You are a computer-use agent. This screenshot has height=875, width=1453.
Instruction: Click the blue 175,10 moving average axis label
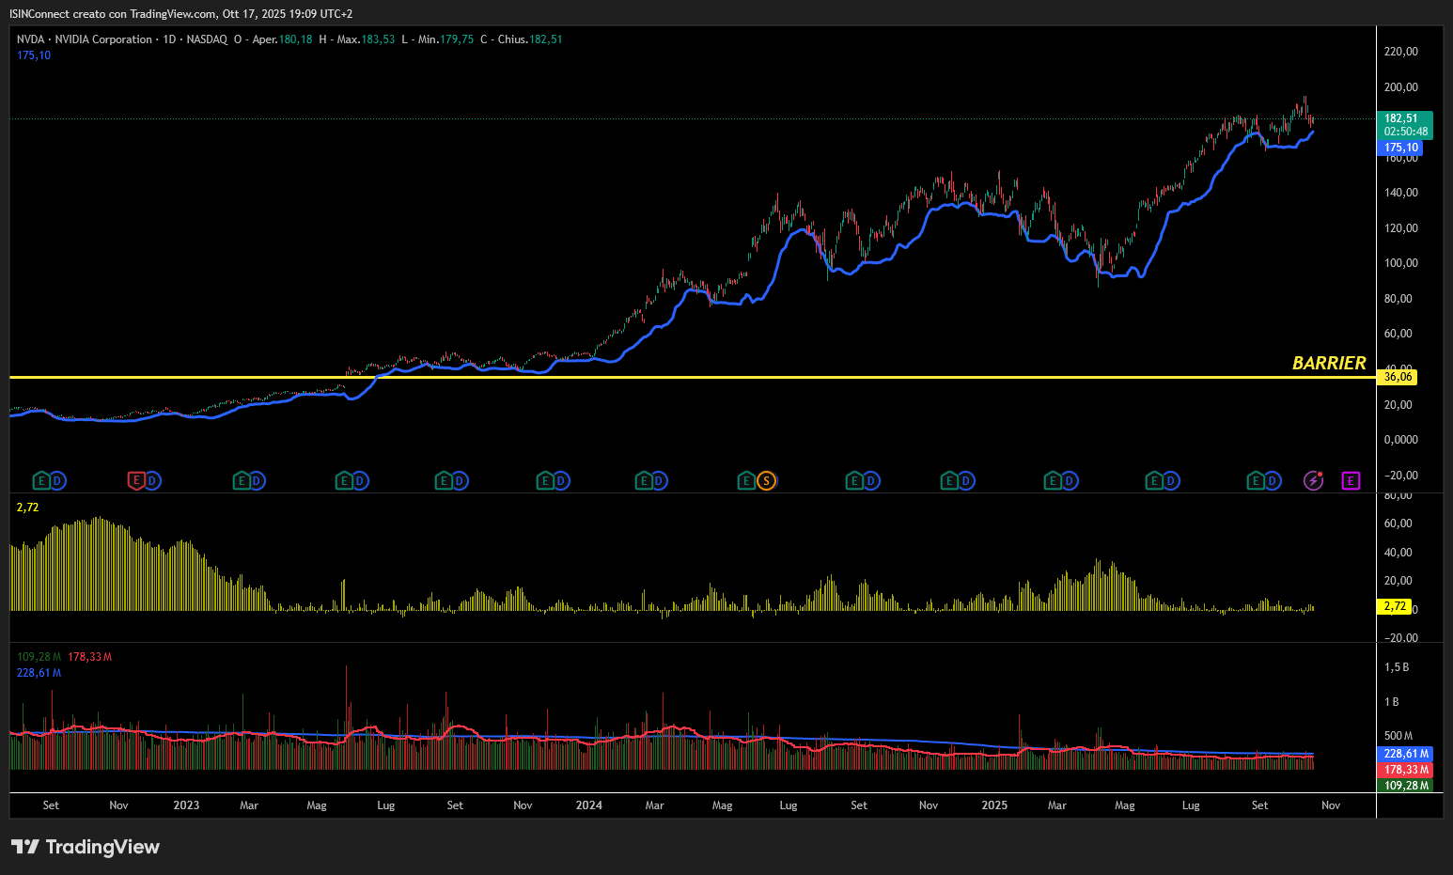[x=1400, y=148]
